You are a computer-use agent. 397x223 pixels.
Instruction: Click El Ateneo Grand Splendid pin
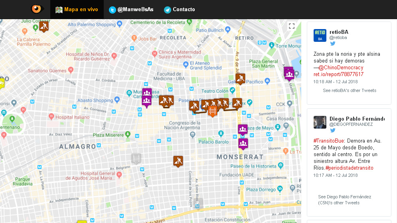point(186,64)
